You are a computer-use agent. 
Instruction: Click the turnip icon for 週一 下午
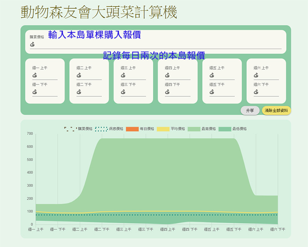35,92
